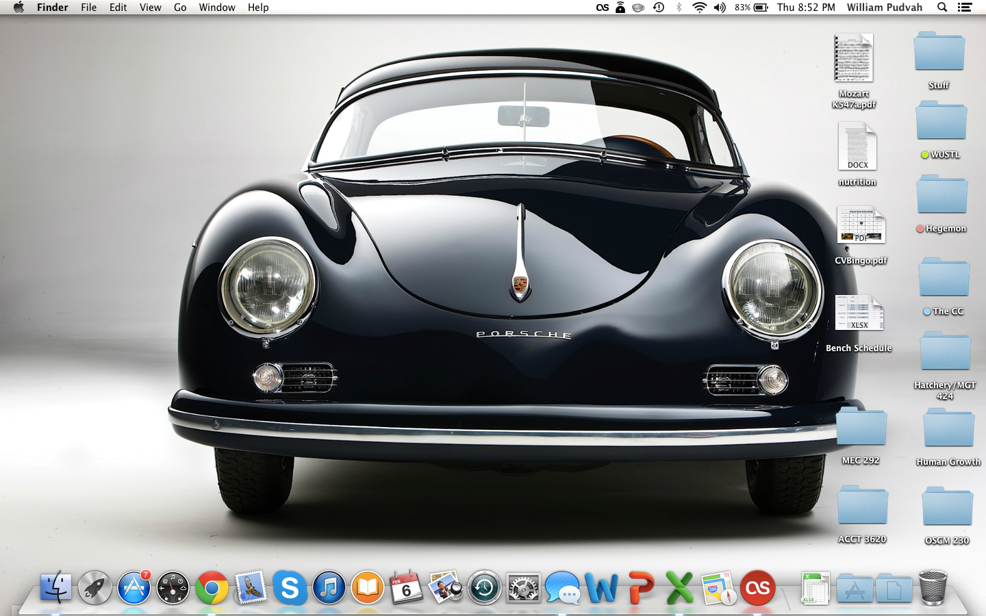The image size is (986, 616).
Task: Open the Trash in Dock
Action: [x=933, y=587]
